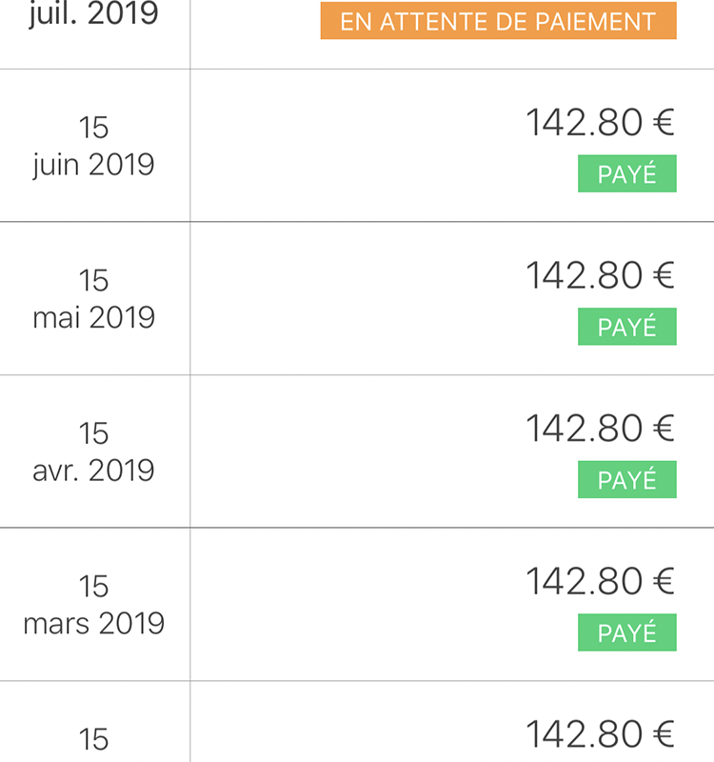Tap the PAYÉ badge for 15 avr. 2019
This screenshot has width=714, height=762.
pyautogui.click(x=627, y=480)
